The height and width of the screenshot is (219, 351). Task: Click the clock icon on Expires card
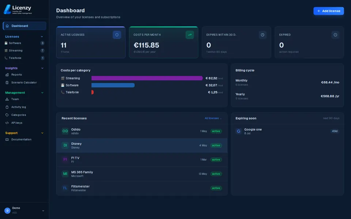263,35
